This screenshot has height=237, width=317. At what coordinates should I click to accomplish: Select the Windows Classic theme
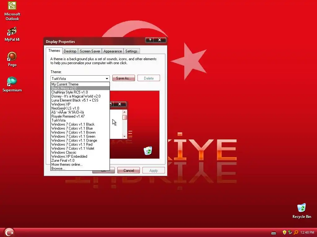(x=80, y=152)
